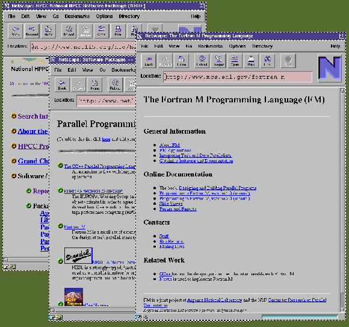Open Grand Ch link in NHSE window
Viewport: 349px width, 327px height.
click(33, 161)
